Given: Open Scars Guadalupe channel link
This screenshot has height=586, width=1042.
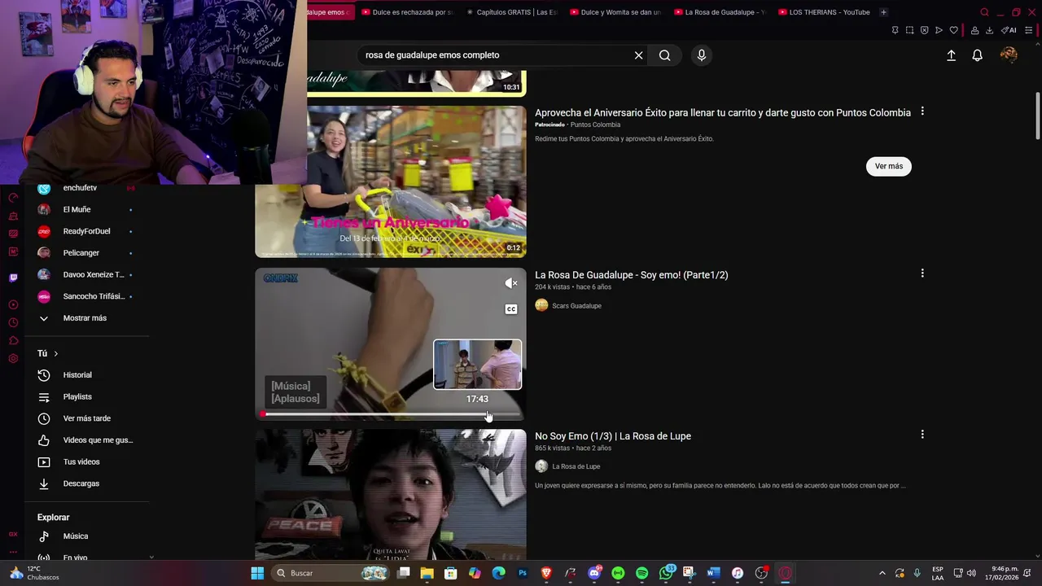Looking at the screenshot, I should [576, 306].
